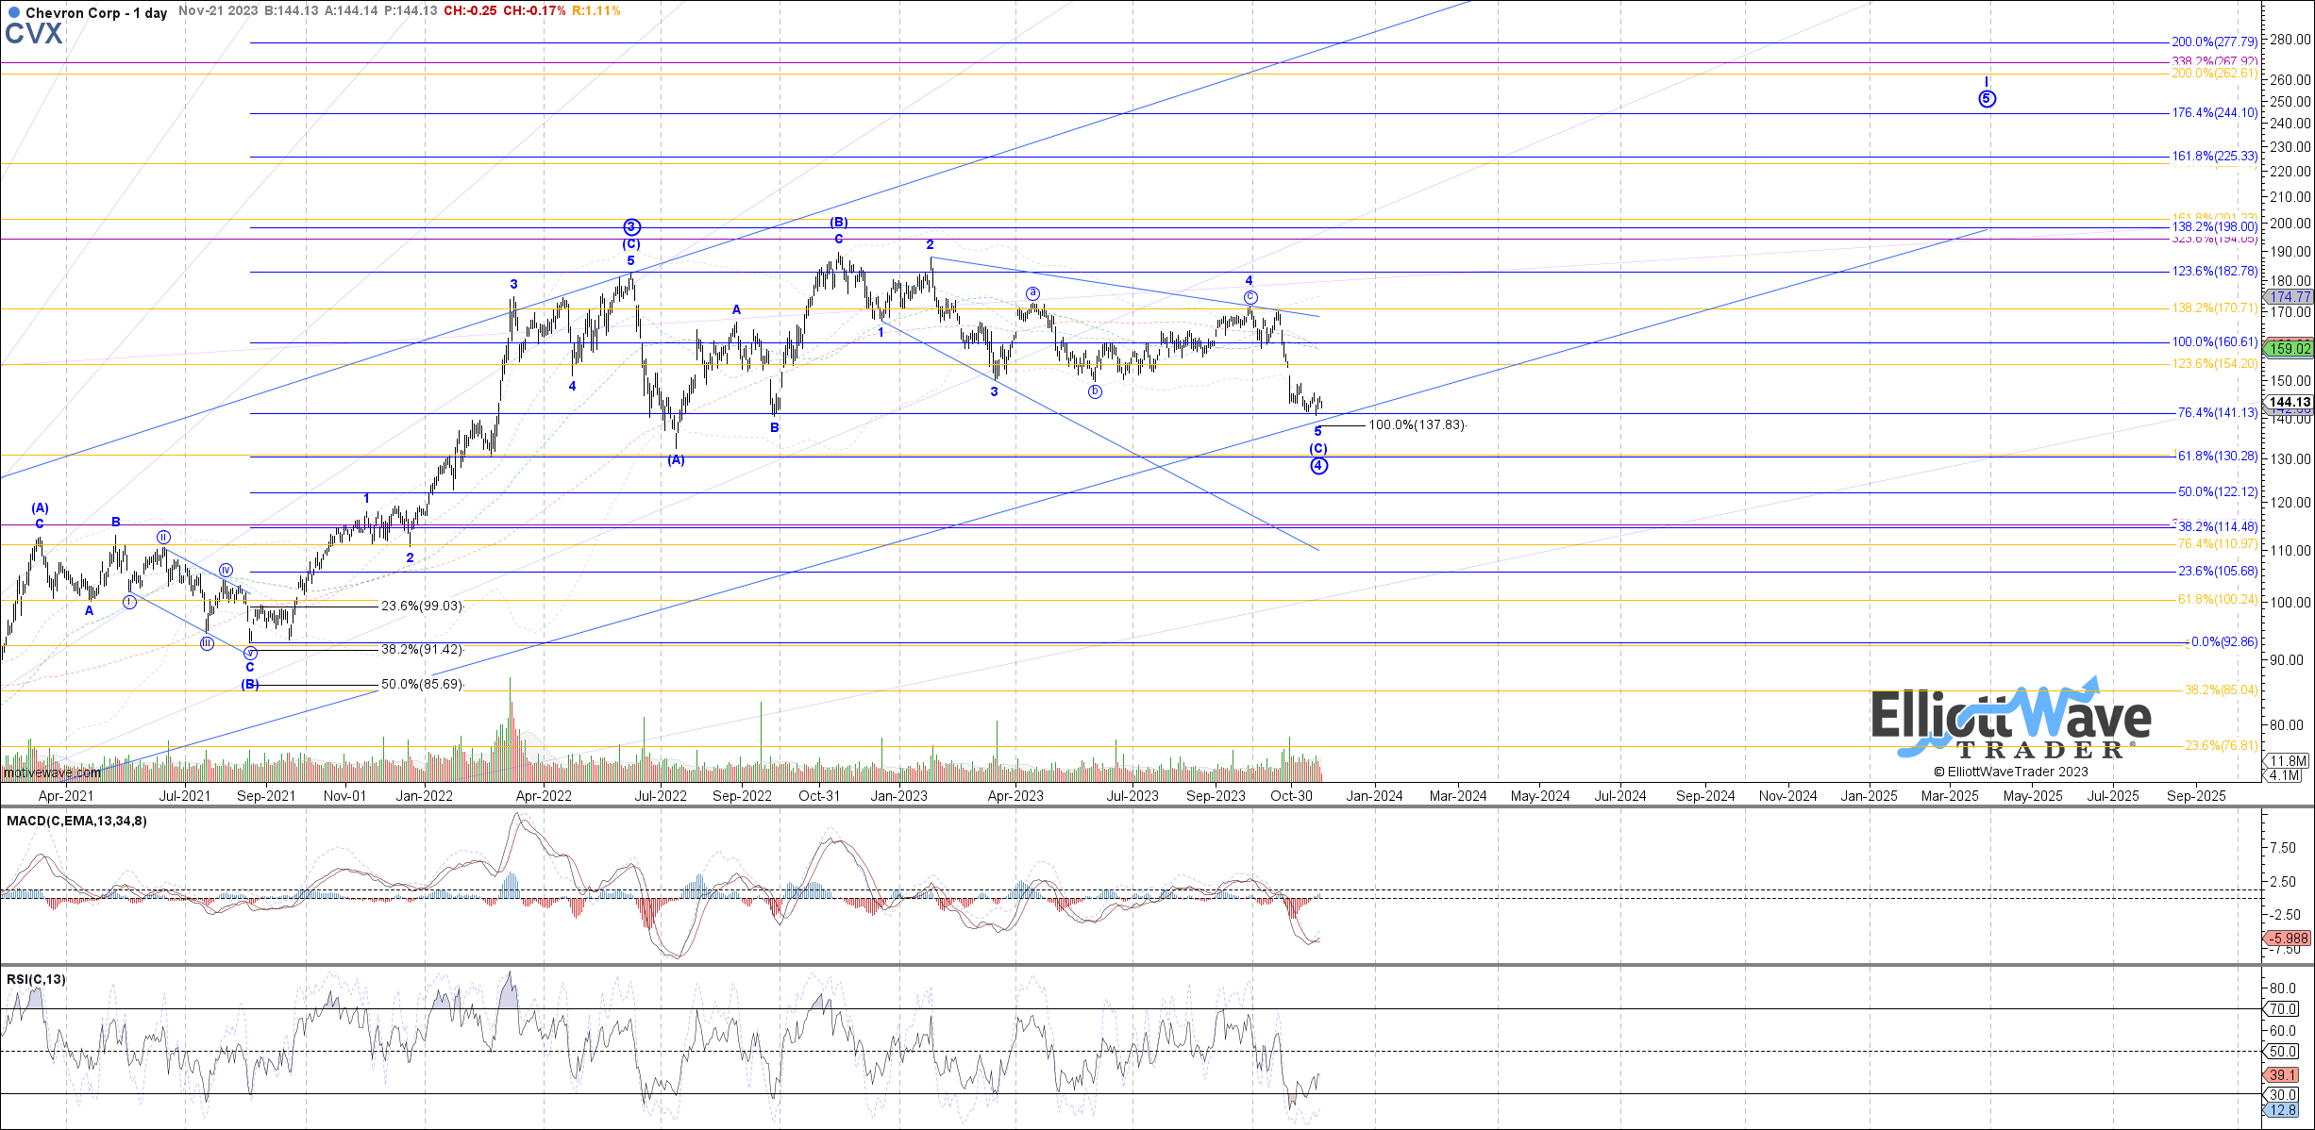2315x1130 pixels.
Task: Select the circled ii subwave marker
Action: click(164, 537)
